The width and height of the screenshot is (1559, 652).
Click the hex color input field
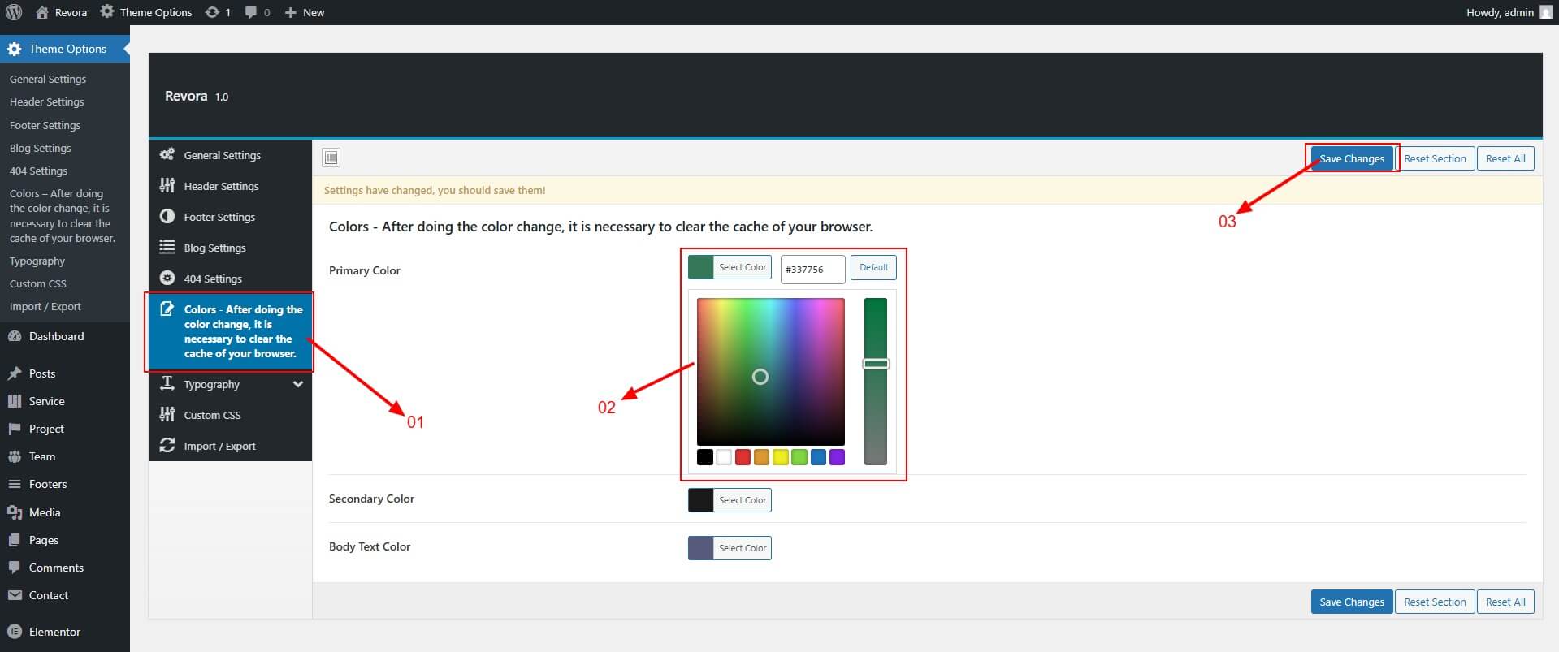pos(812,269)
